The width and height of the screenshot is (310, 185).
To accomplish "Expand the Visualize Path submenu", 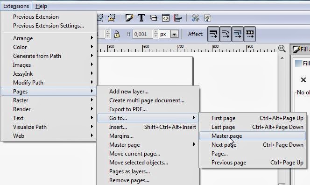I will [x=49, y=127].
